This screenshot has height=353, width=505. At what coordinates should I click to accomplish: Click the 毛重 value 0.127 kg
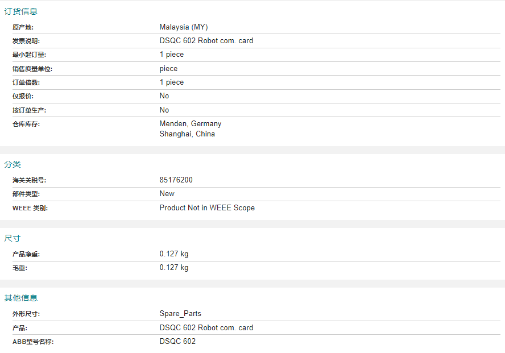click(x=174, y=268)
